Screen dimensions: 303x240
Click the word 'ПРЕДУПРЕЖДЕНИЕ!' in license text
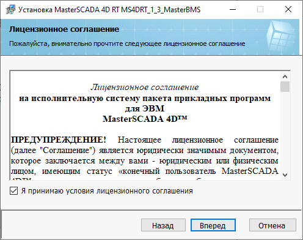click(59, 140)
